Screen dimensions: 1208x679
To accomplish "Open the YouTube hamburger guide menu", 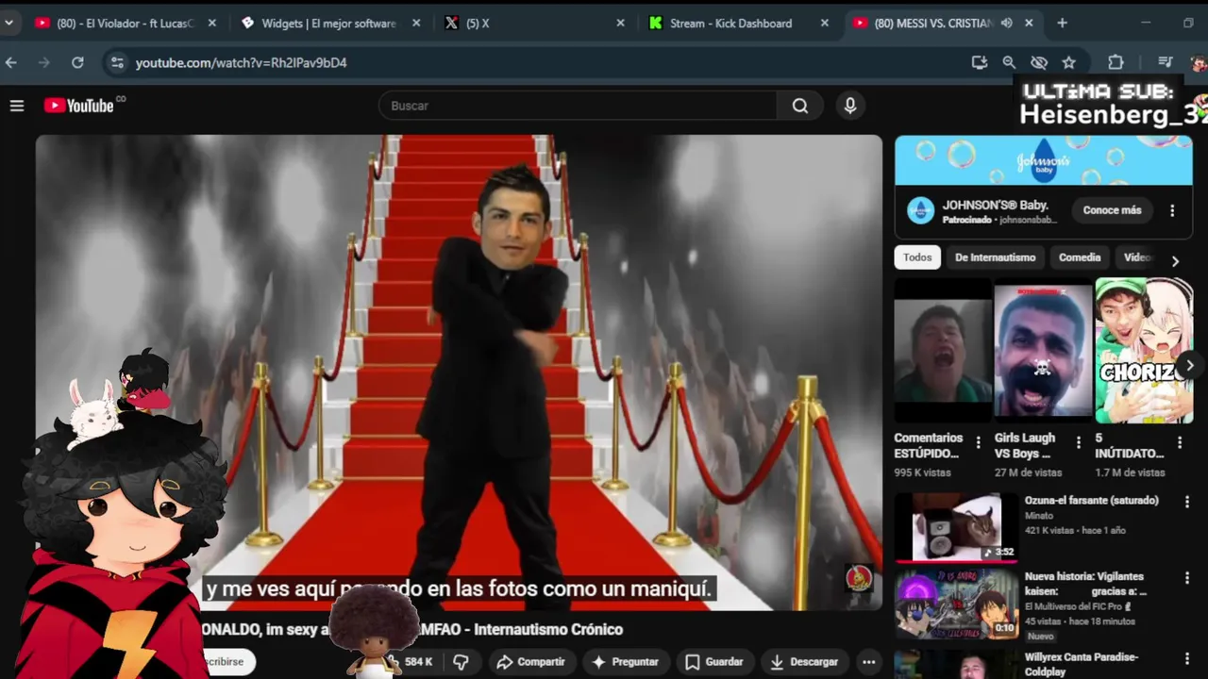I will click(16, 106).
